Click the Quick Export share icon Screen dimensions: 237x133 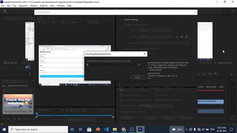[x=233, y=11]
